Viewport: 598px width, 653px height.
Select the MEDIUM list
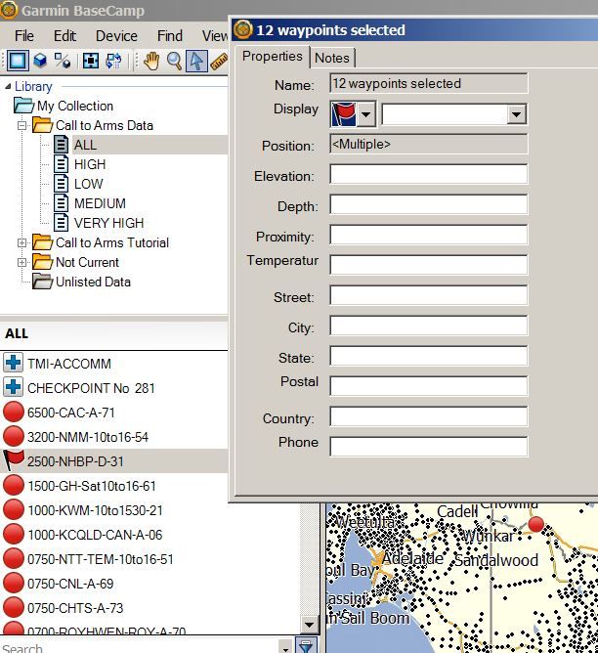[100, 203]
